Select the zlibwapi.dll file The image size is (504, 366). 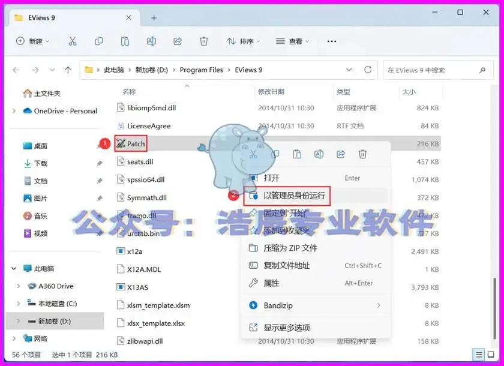tap(139, 341)
